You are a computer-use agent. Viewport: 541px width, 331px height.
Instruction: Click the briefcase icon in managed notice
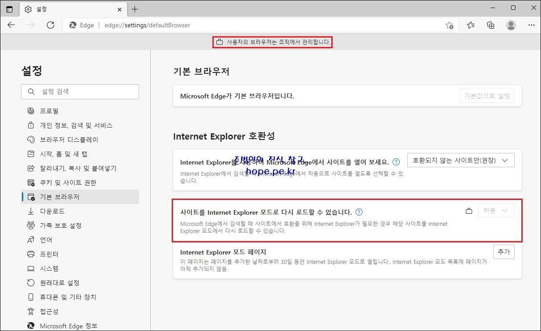click(x=220, y=42)
